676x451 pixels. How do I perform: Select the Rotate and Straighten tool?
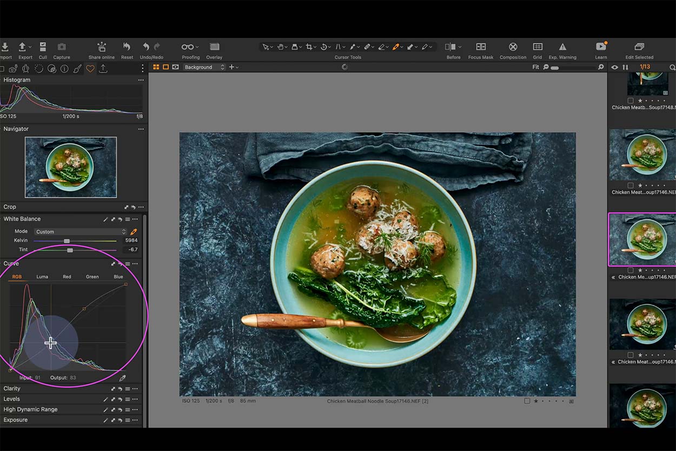click(x=325, y=47)
